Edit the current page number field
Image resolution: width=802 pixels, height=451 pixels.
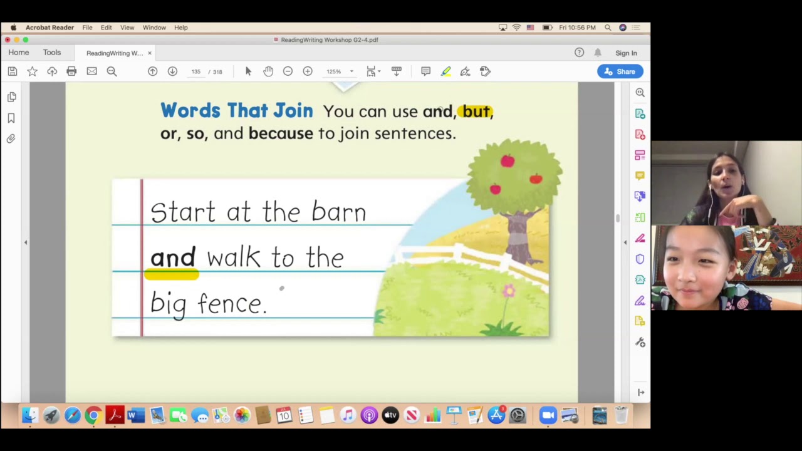196,71
